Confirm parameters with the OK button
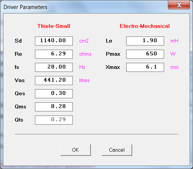 pos(75,150)
